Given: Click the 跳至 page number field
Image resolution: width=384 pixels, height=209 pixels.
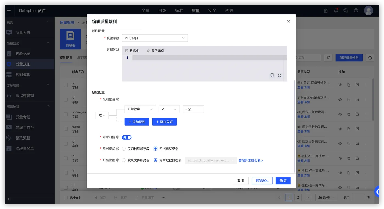Looking at the screenshot, I should coord(358,197).
